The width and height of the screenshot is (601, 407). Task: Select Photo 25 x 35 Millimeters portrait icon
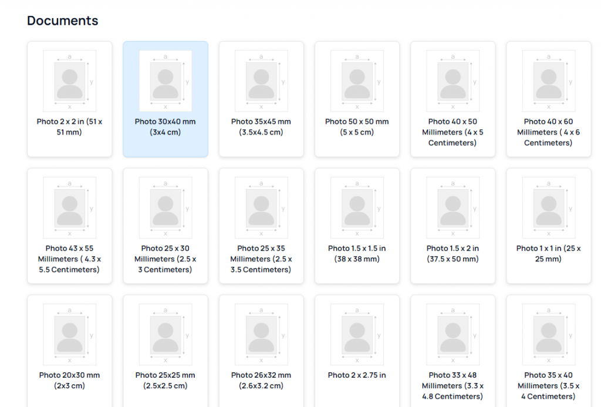point(261,208)
